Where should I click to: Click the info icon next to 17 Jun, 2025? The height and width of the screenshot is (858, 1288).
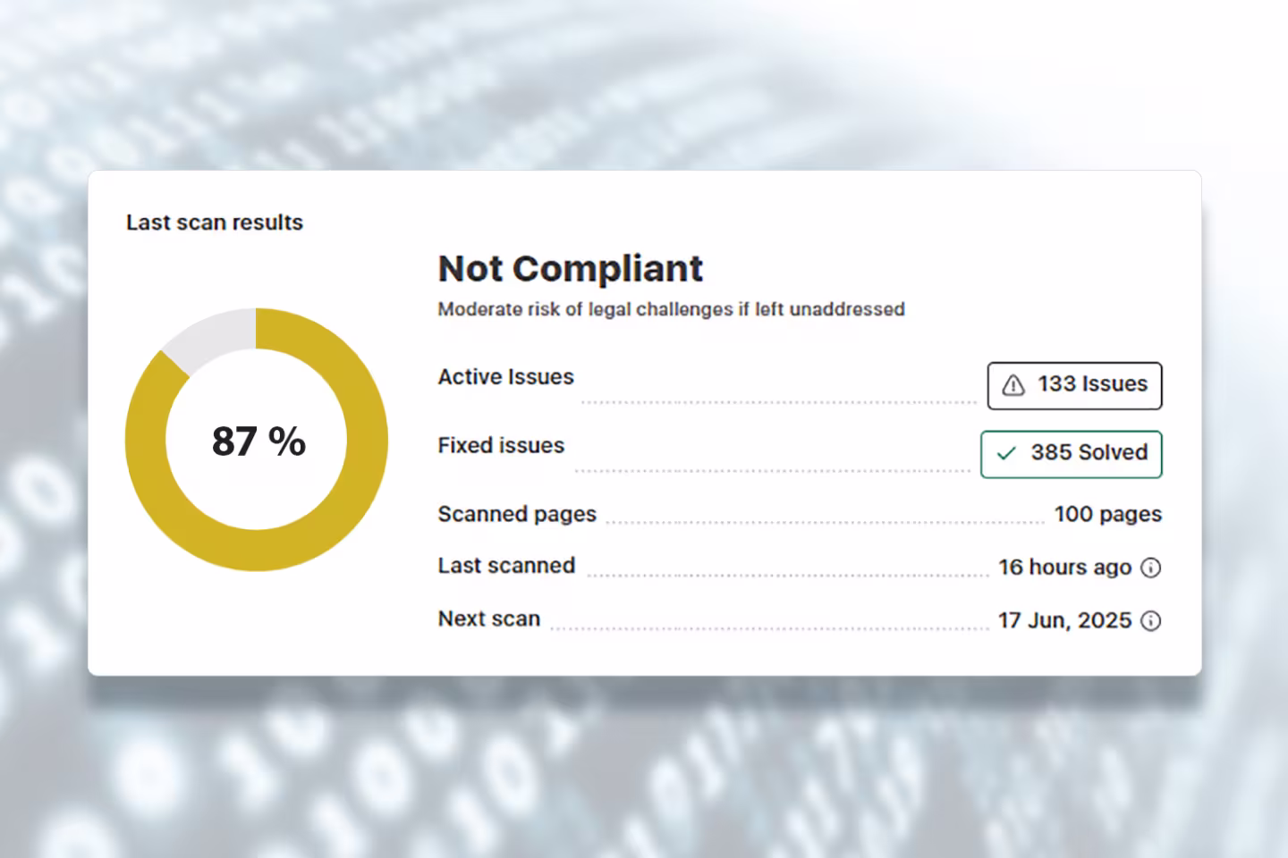[1151, 621]
